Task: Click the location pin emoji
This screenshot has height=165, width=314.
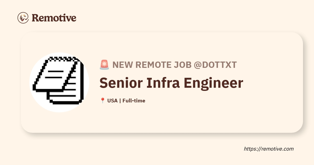Action: tap(102, 101)
